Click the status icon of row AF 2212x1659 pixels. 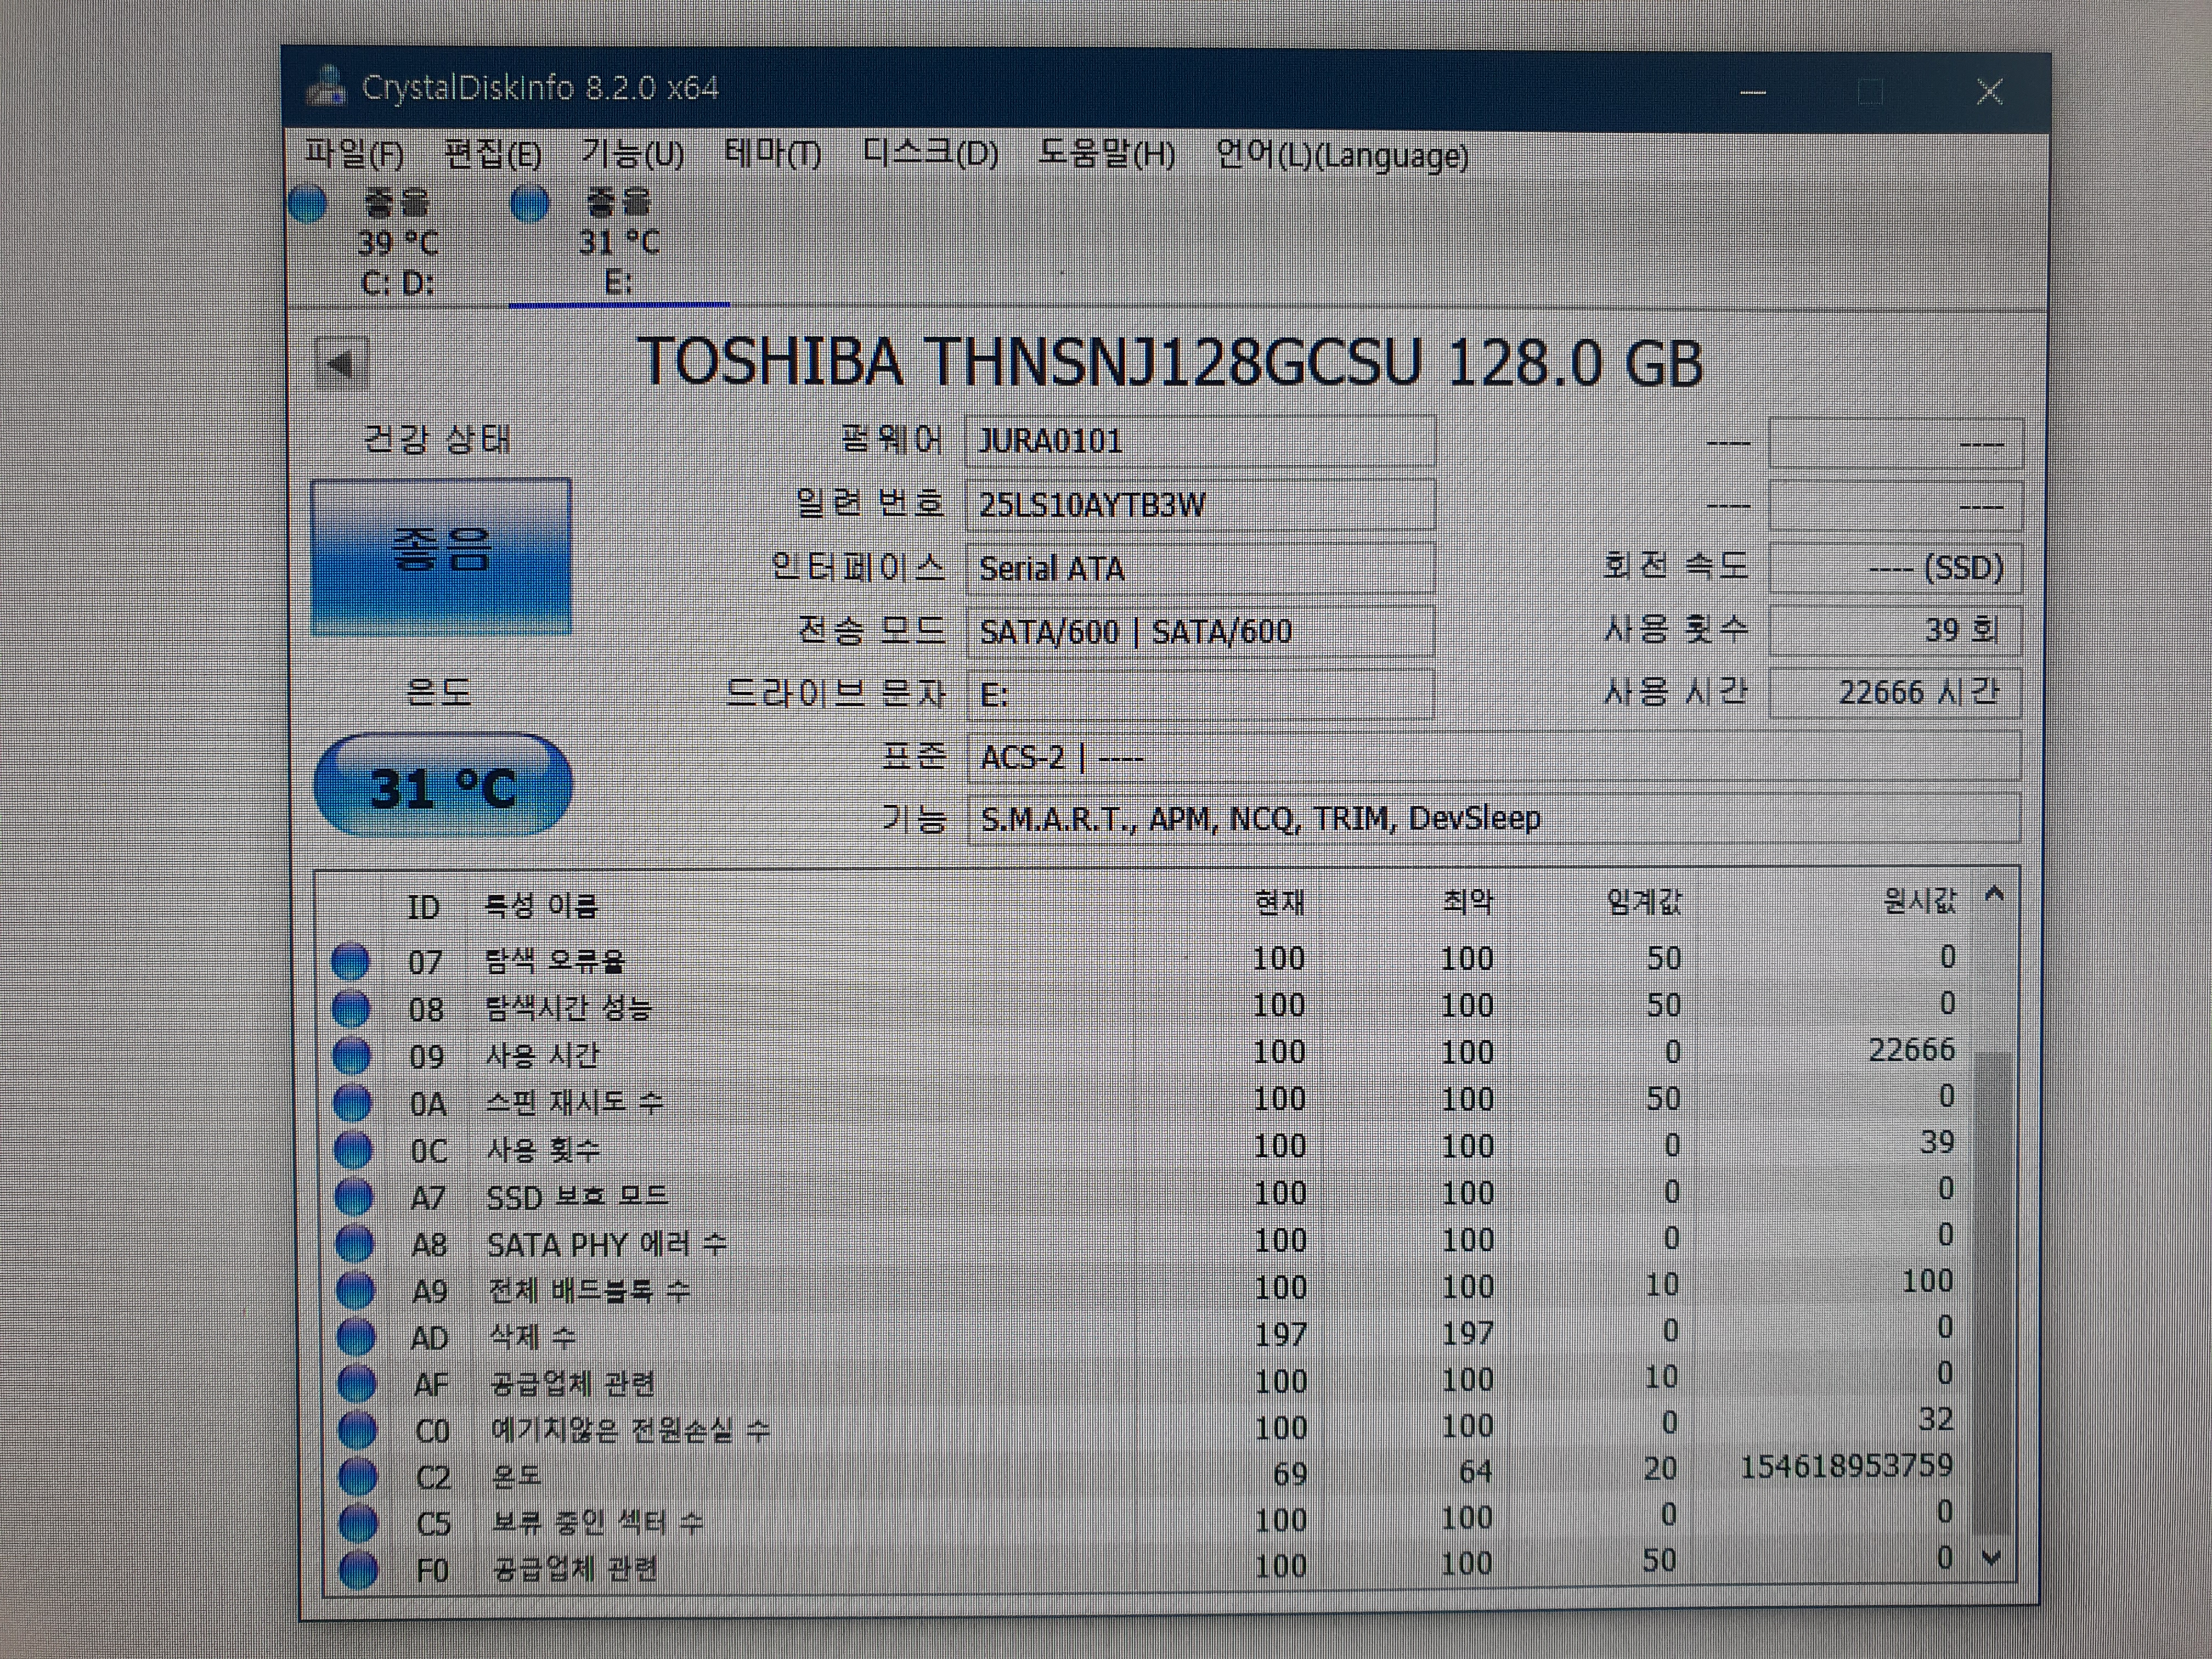357,1383
